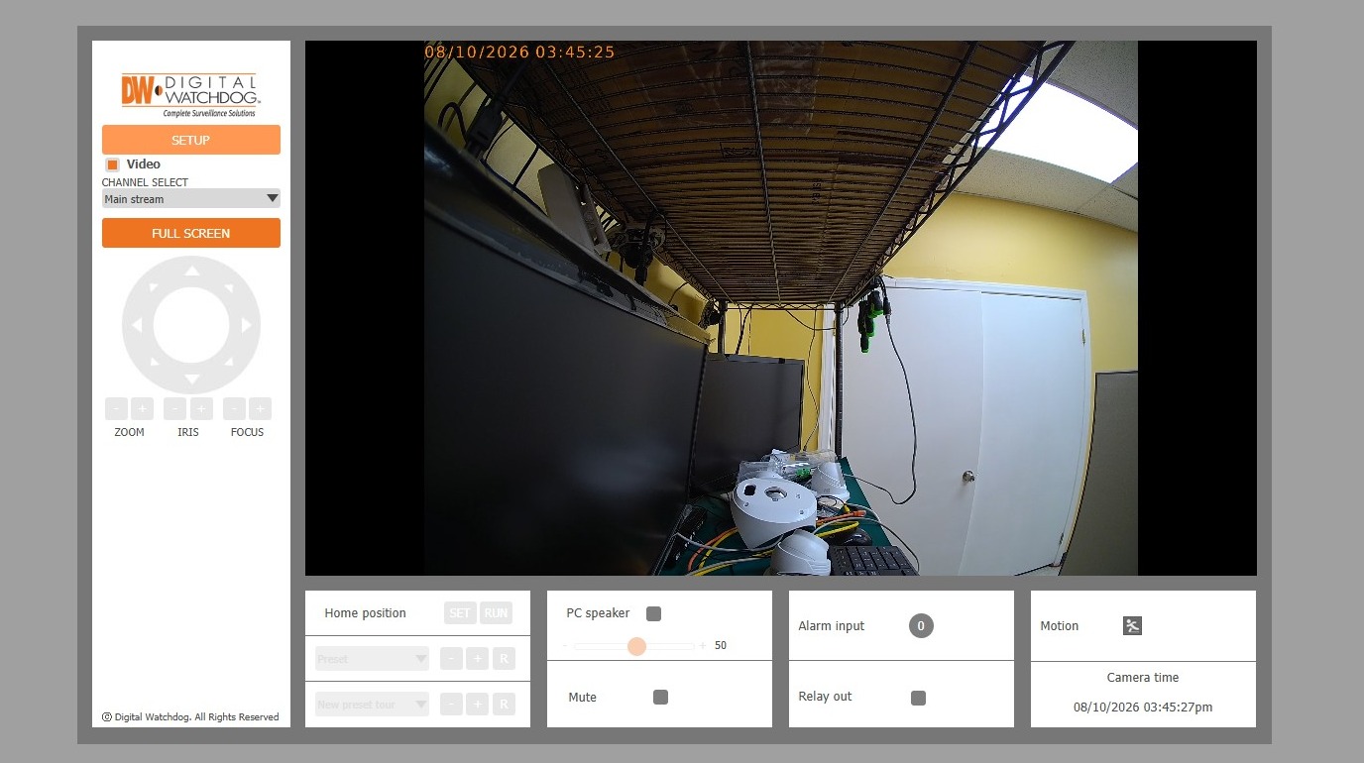
Task: Focus near with FOCUS minus button
Action: click(234, 408)
